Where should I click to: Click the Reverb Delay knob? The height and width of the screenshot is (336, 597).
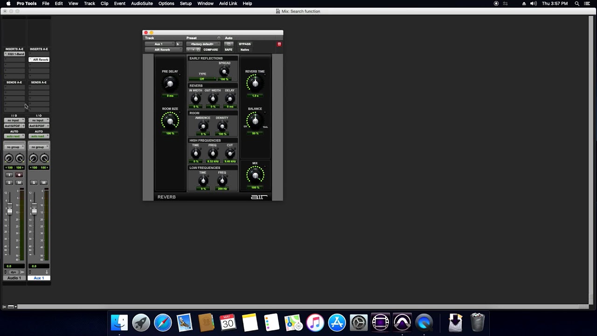click(x=229, y=98)
